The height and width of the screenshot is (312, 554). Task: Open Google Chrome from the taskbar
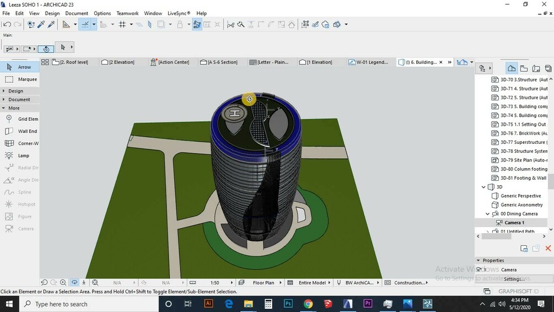click(x=308, y=304)
